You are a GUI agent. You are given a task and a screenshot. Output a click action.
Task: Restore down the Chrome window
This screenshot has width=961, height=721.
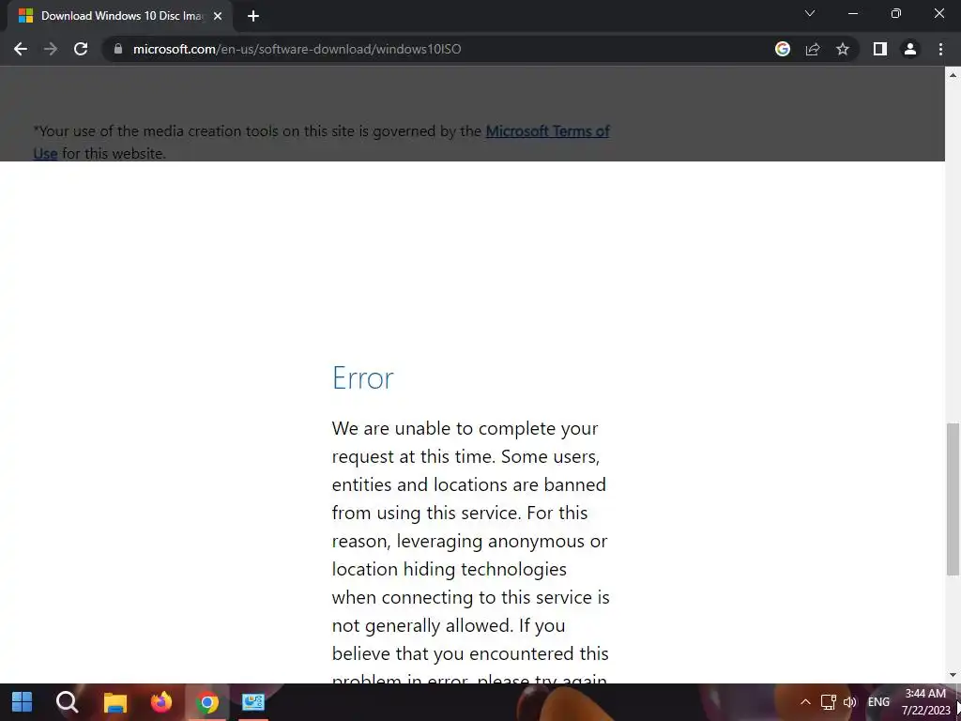click(x=896, y=13)
